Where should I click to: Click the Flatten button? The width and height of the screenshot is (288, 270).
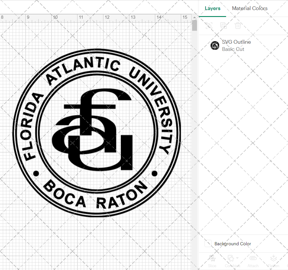[274, 261]
